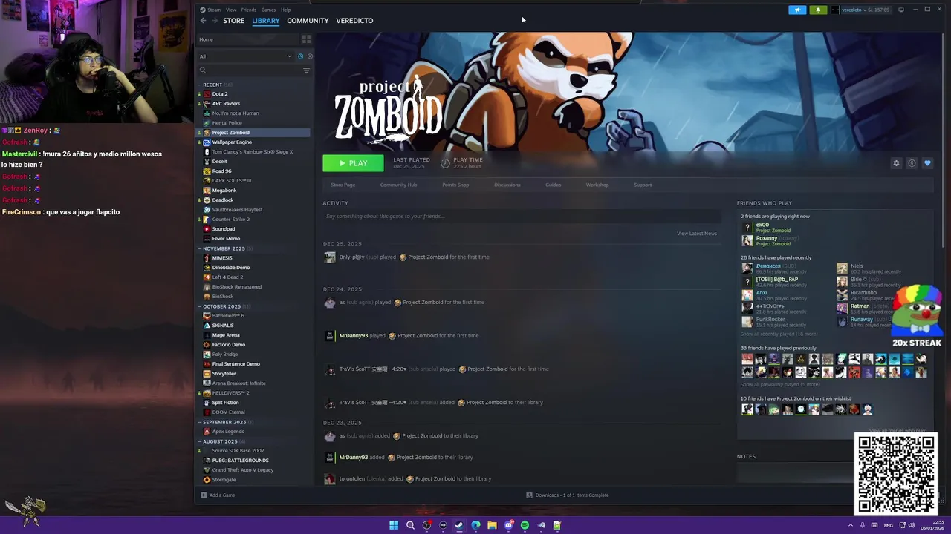951x534 pixels.
Task: Go forward with Steam's right arrow
Action: click(x=215, y=21)
